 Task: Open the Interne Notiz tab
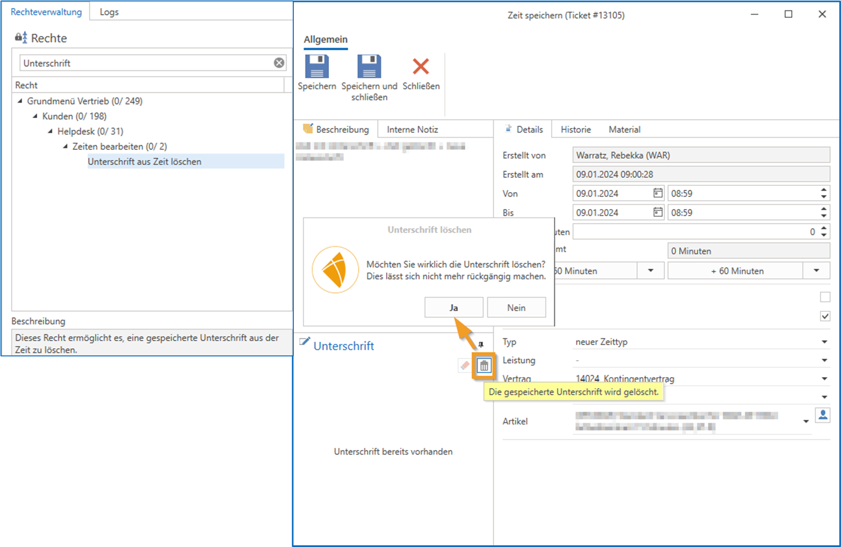[412, 130]
